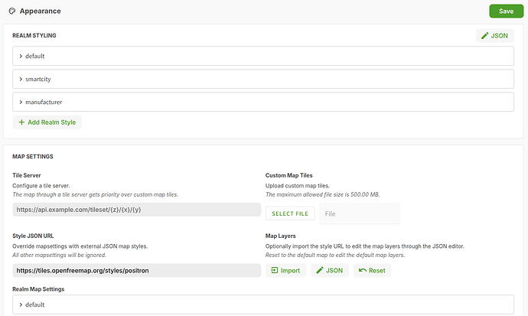Click 'Optionally import the style URL' description
The width and height of the screenshot is (528, 316).
click(x=365, y=246)
